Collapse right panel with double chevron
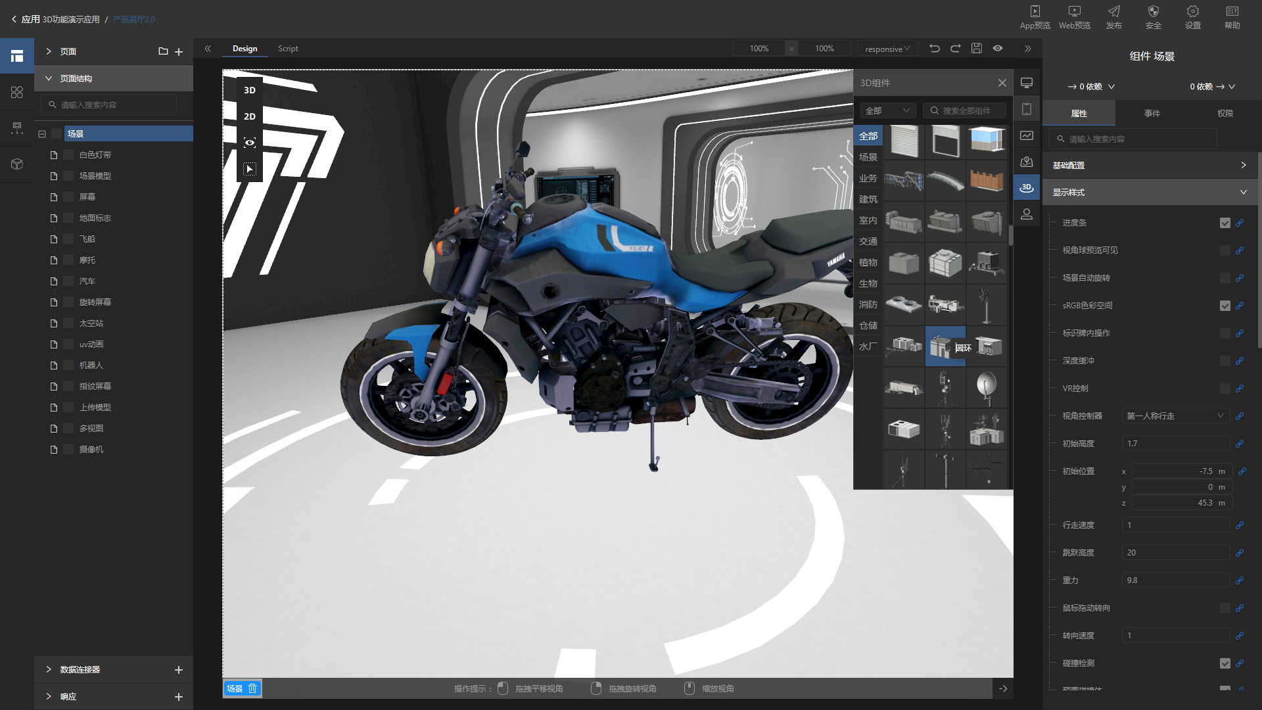 tap(1028, 49)
